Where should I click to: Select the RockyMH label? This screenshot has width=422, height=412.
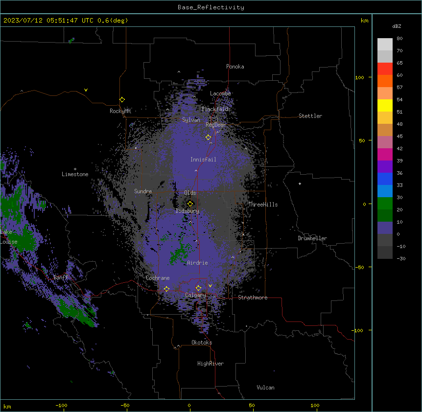tap(120, 111)
